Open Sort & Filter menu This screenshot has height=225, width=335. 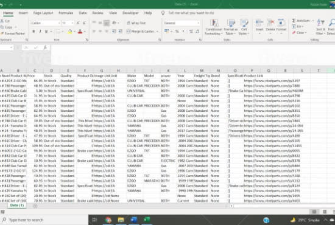click(x=320, y=27)
